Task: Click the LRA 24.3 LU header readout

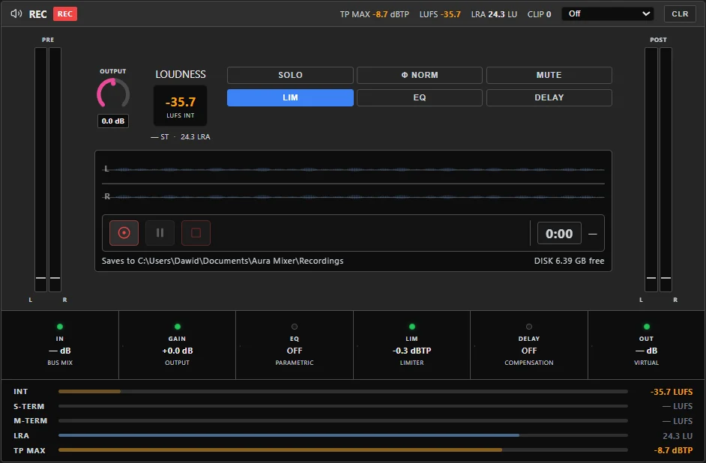Action: coord(494,14)
